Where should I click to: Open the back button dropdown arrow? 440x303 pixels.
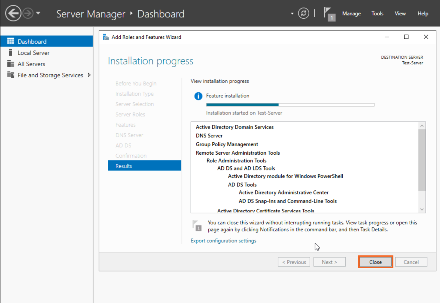[38, 13]
